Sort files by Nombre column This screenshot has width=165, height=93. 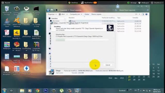click(72, 18)
